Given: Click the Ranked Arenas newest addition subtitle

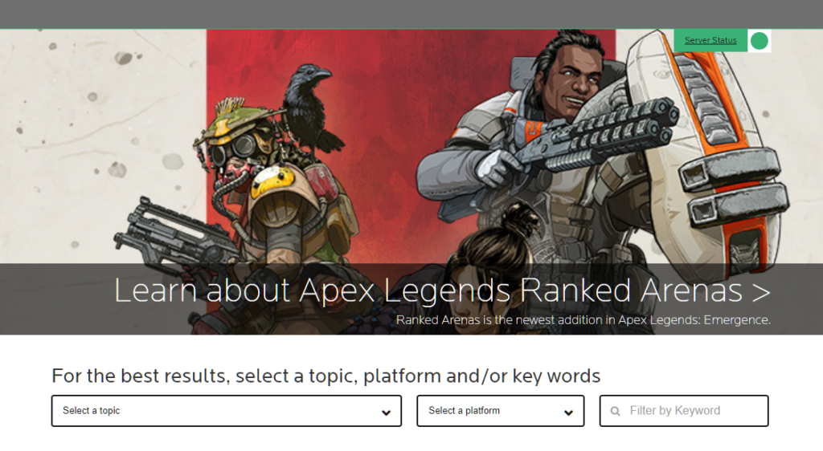Looking at the screenshot, I should (x=583, y=319).
